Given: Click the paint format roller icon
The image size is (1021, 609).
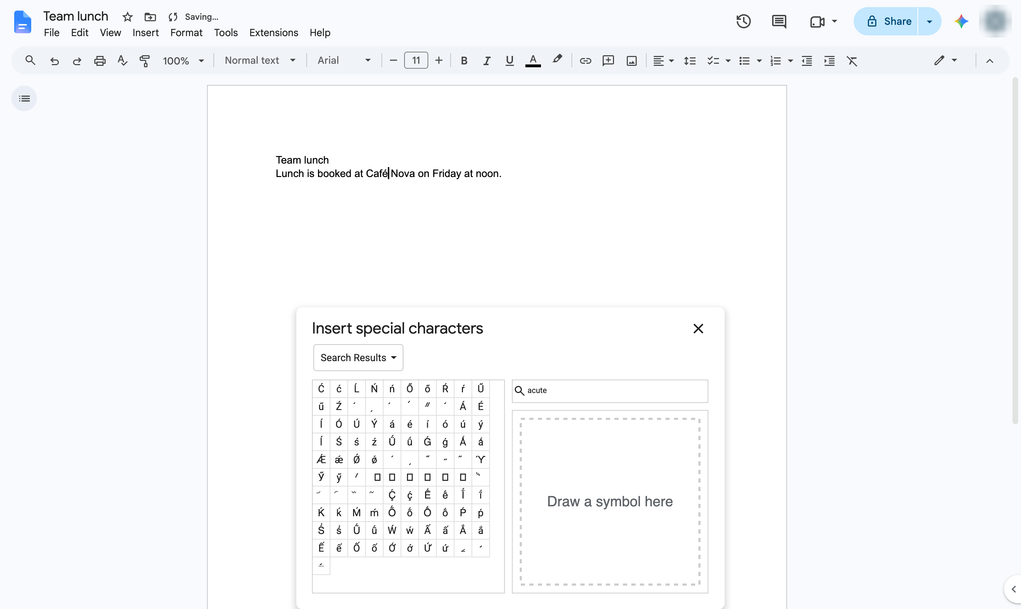Looking at the screenshot, I should coord(145,61).
